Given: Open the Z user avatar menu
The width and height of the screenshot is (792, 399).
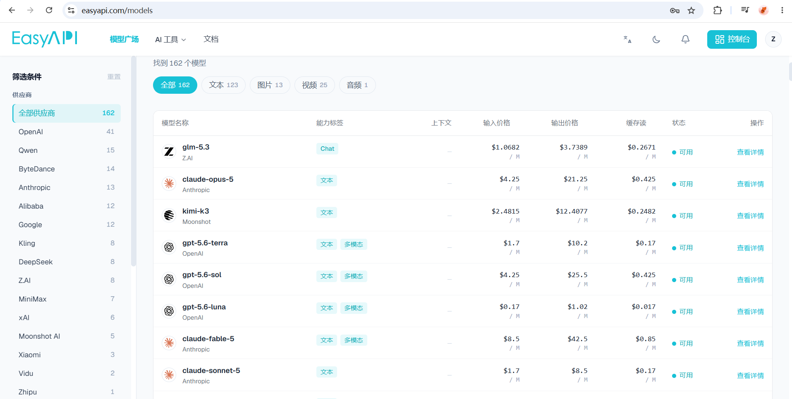Looking at the screenshot, I should click(773, 39).
